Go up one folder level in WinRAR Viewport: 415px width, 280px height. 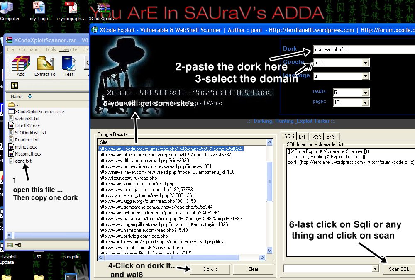(15, 85)
